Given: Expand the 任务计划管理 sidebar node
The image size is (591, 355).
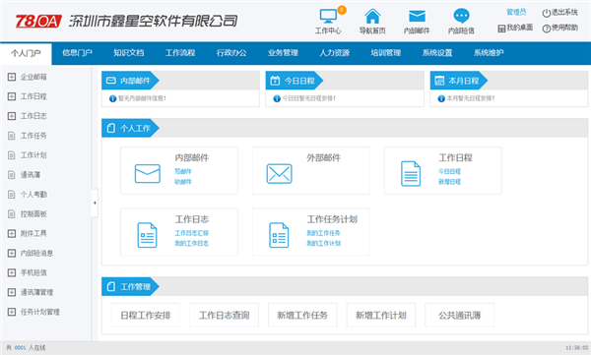Looking at the screenshot, I should tap(12, 312).
